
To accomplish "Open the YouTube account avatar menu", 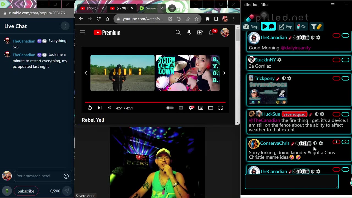I will [225, 32].
